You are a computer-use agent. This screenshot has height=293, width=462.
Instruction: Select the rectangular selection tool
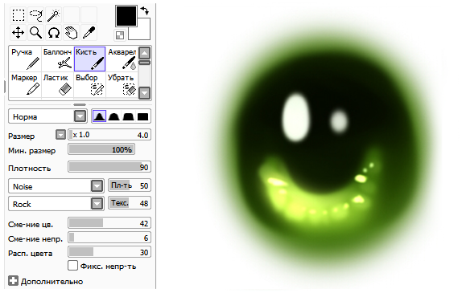(18, 15)
